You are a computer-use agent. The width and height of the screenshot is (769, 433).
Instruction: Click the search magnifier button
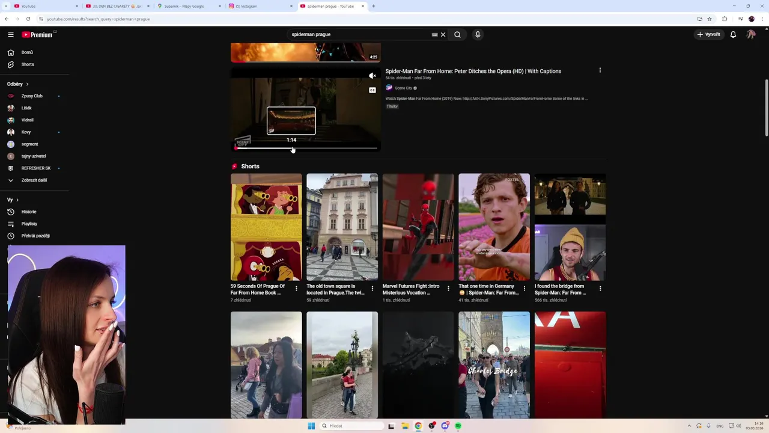(457, 34)
